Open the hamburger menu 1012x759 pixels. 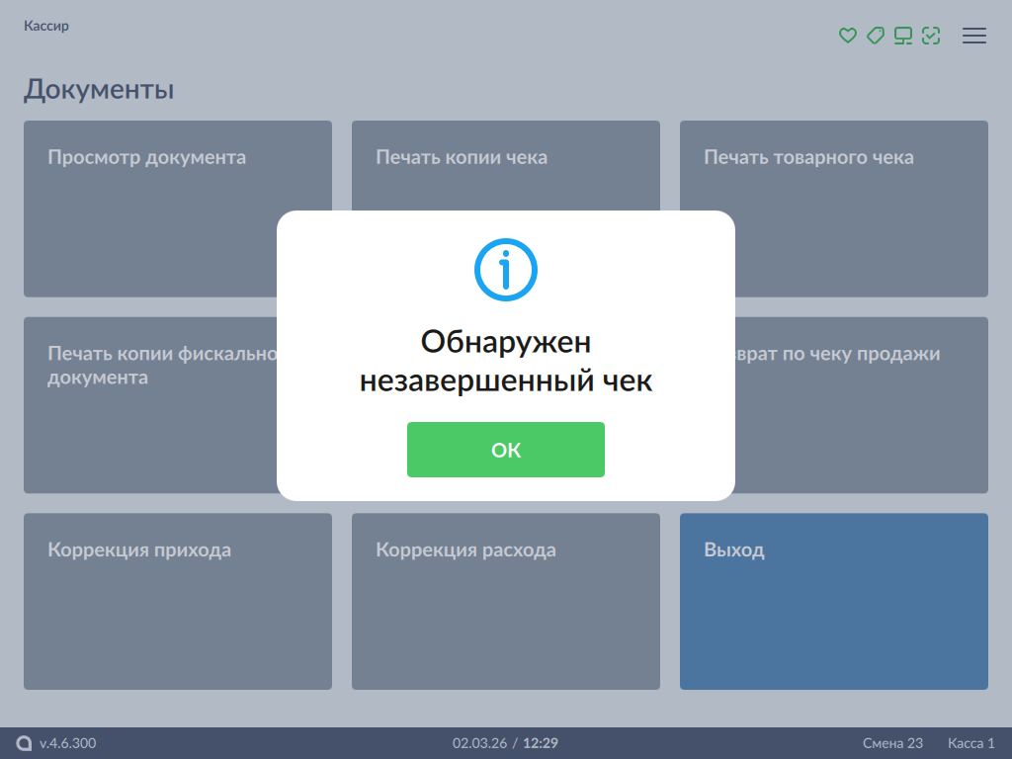click(x=974, y=36)
